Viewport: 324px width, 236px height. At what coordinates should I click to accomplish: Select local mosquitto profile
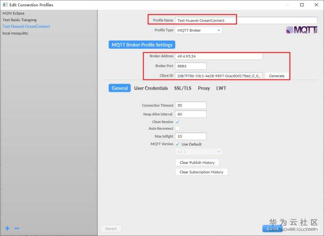coord(15,33)
